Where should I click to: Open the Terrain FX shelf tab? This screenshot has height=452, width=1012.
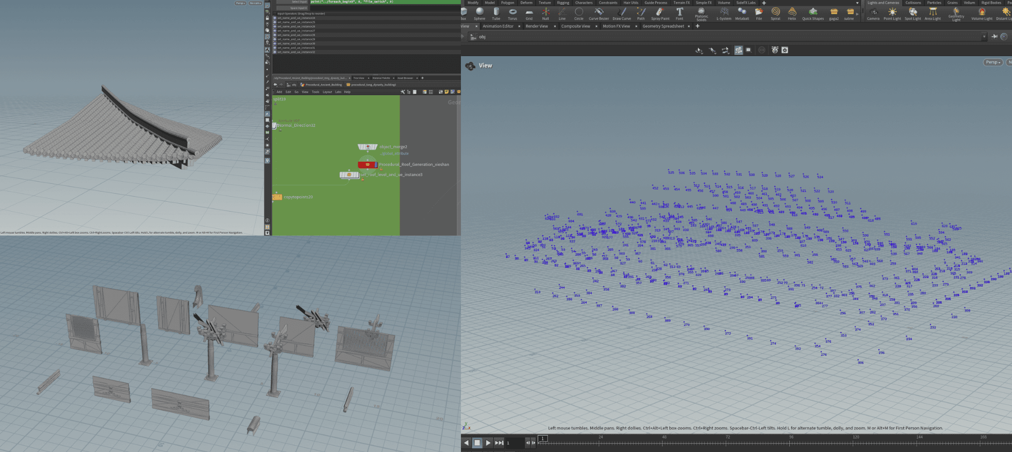pos(681,3)
